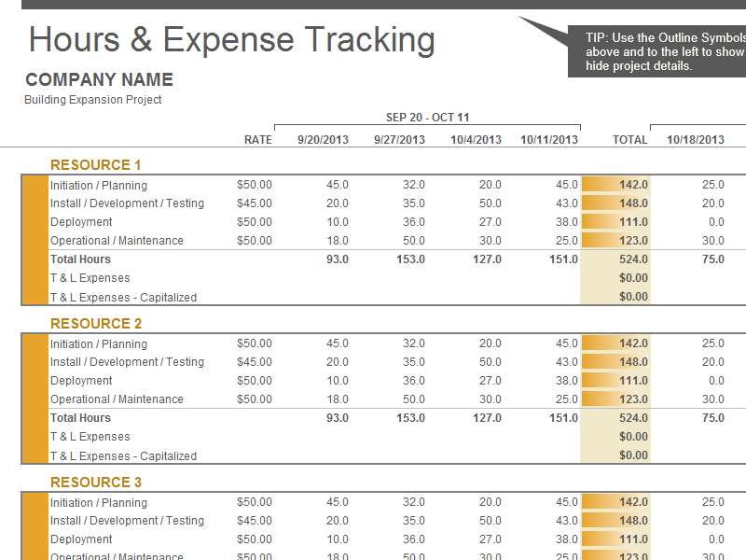
Task: Select the Resource 1 Deployment row label
Action: point(81,222)
